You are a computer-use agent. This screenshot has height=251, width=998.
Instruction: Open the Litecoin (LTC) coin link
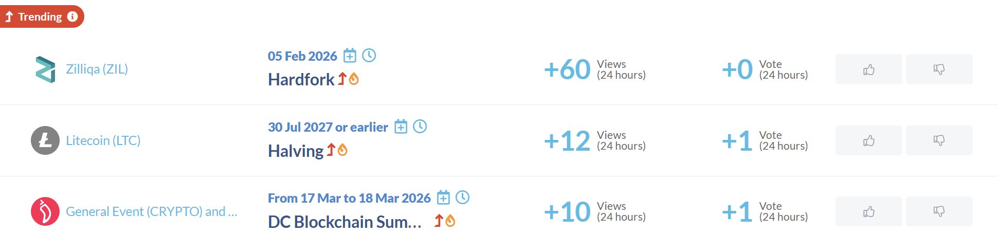103,140
